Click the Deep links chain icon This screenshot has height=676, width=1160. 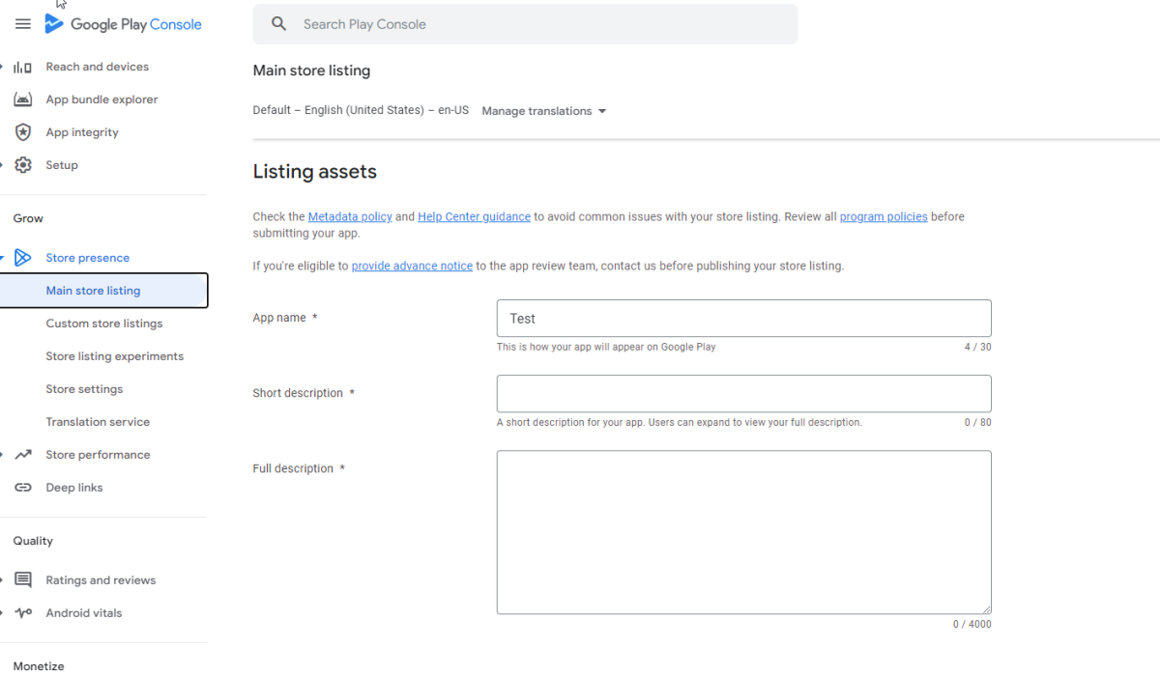pyautogui.click(x=24, y=487)
